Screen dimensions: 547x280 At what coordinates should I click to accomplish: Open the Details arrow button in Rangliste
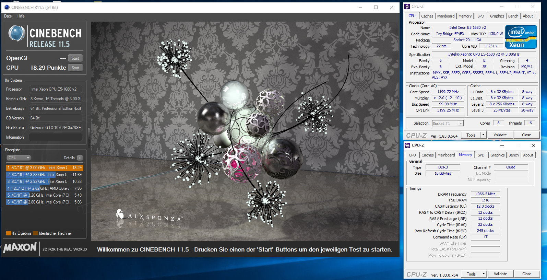coord(80,158)
